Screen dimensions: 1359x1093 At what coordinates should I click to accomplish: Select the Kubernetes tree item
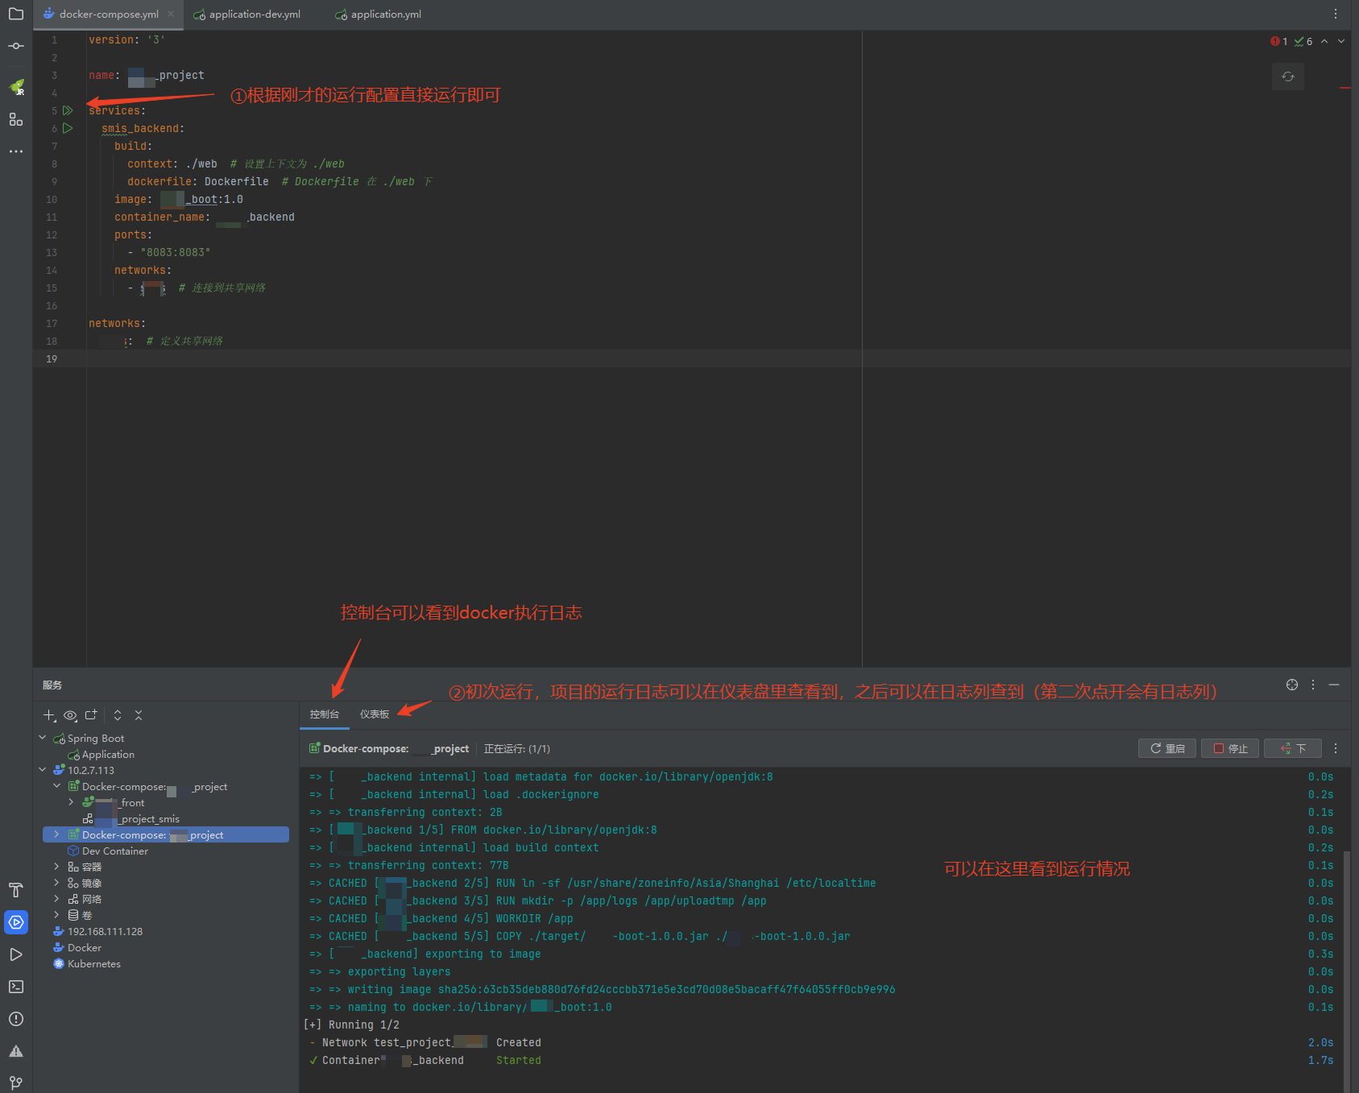click(93, 963)
